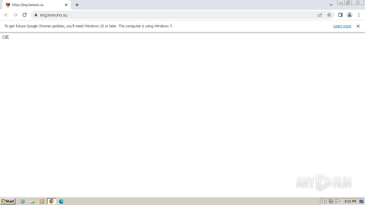Open the Chrome profile avatar menu

[x=350, y=15]
